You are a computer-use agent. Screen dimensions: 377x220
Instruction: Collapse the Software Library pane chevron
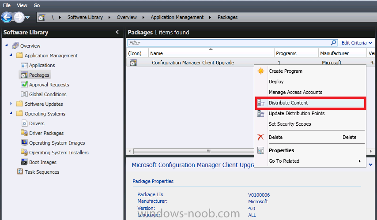[x=117, y=32]
